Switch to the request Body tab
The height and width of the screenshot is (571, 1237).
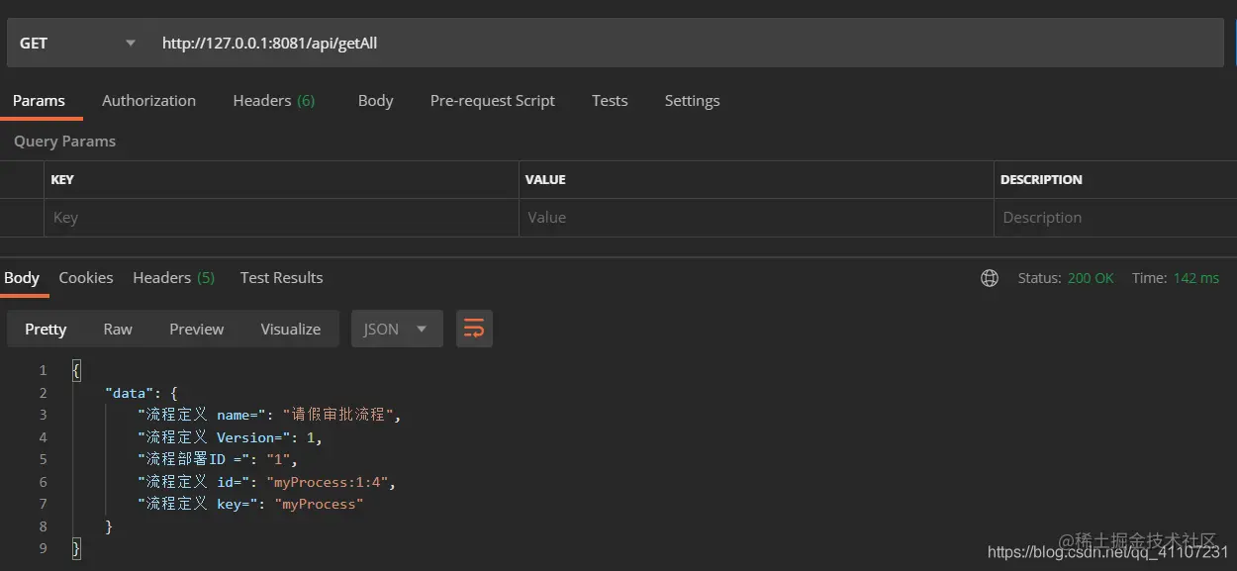click(375, 100)
